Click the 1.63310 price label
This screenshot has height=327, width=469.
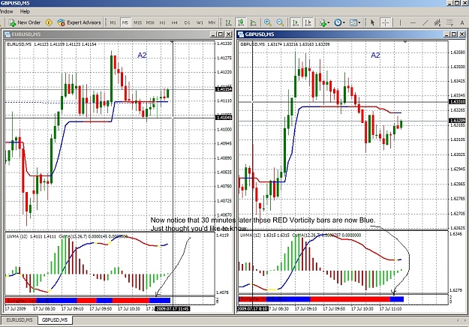coord(457,102)
